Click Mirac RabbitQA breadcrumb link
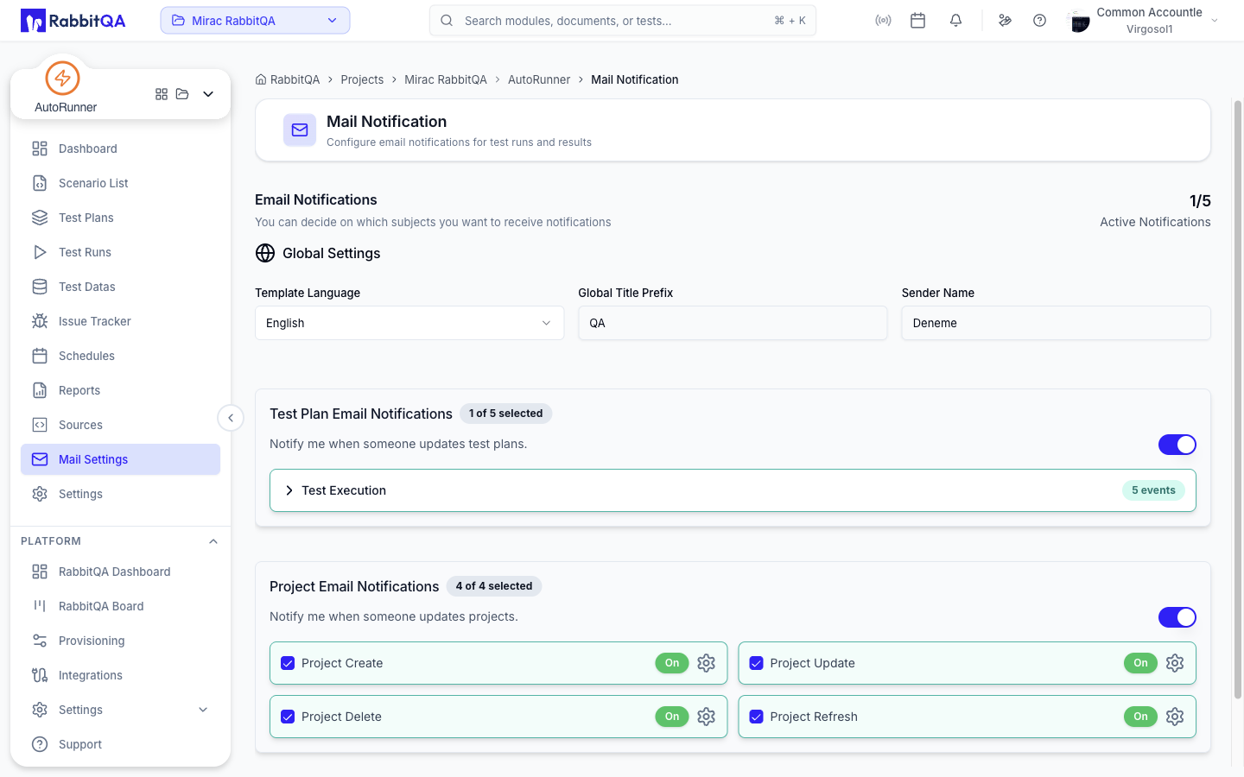 (x=446, y=79)
